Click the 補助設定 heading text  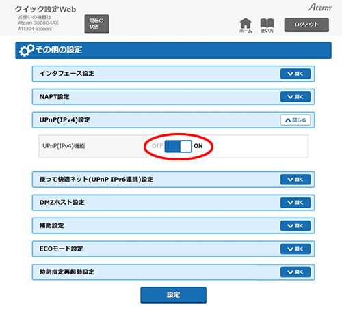51,225
